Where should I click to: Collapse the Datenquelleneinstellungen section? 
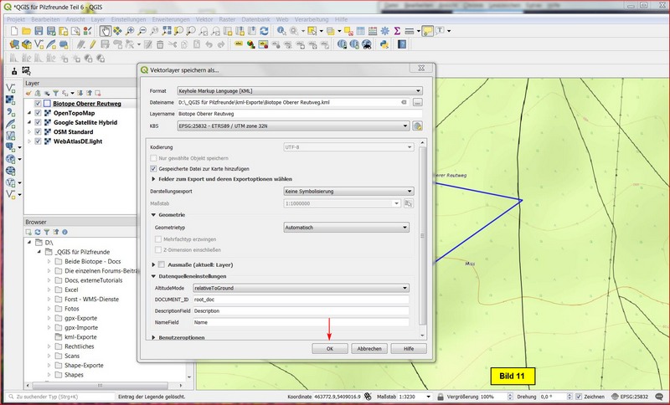coord(153,276)
